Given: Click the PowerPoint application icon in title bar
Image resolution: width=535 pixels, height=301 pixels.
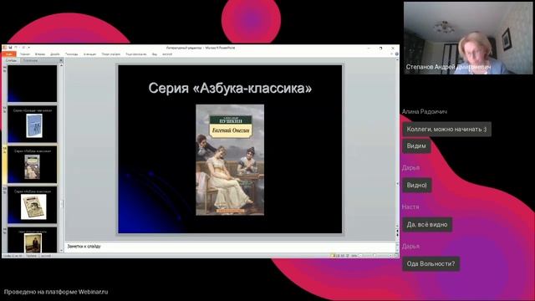Looking at the screenshot, I should [5, 48].
